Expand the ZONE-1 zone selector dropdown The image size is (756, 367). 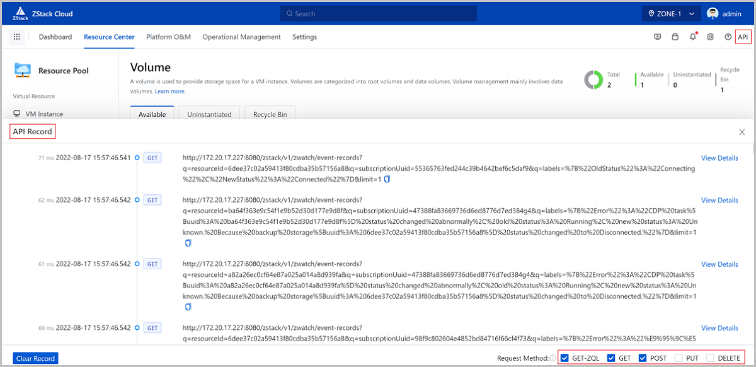pos(671,13)
